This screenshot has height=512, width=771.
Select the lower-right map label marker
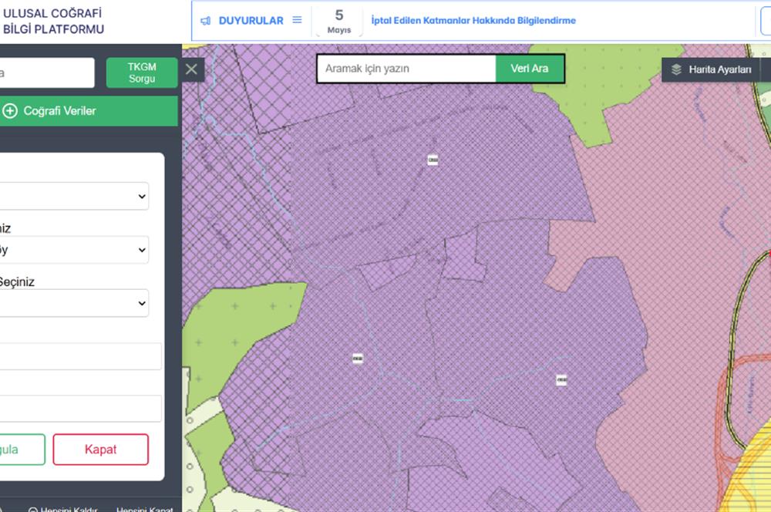[561, 379]
